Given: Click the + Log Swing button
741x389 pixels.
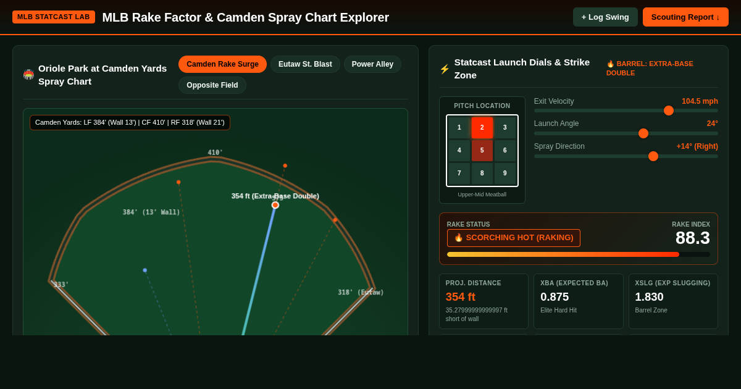Looking at the screenshot, I should tap(605, 17).
